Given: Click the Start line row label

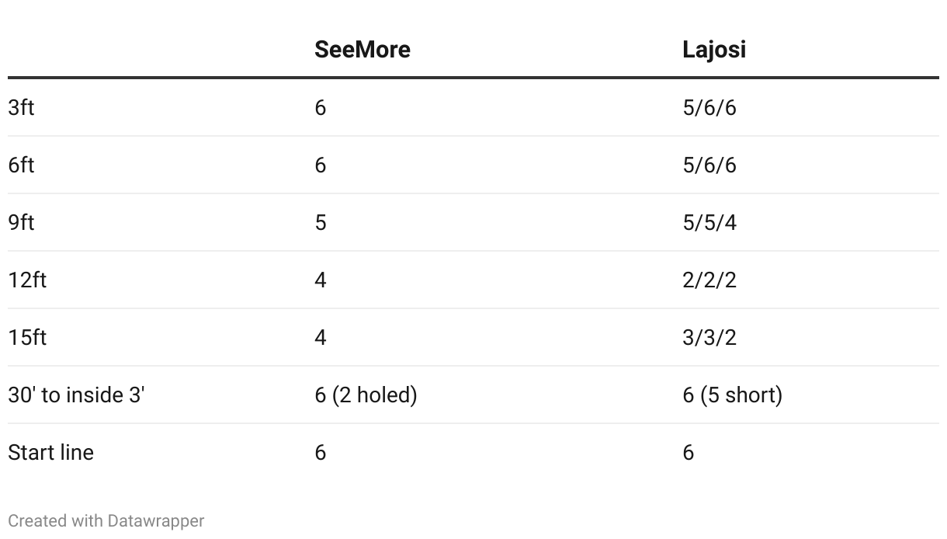Looking at the screenshot, I should (x=50, y=452).
